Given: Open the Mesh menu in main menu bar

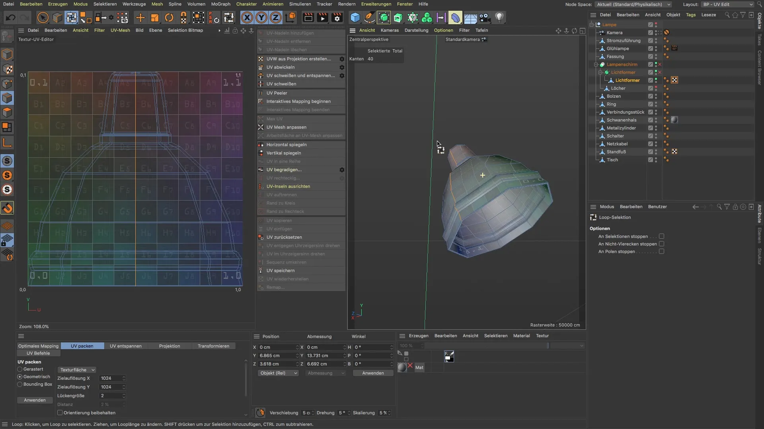Looking at the screenshot, I should [157, 4].
